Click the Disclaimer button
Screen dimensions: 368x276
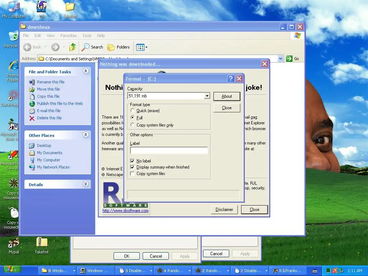click(224, 210)
